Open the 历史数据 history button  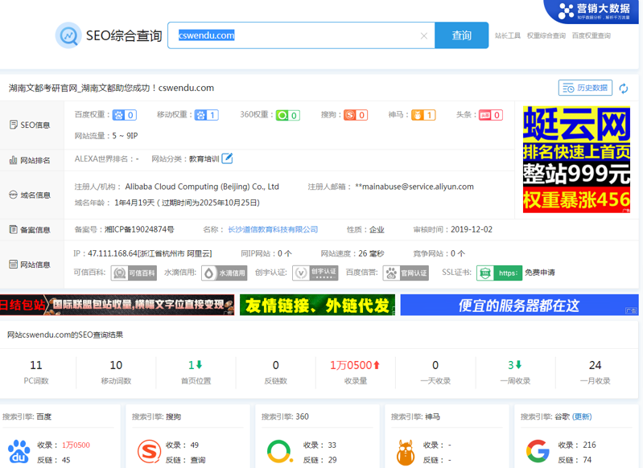pos(585,88)
